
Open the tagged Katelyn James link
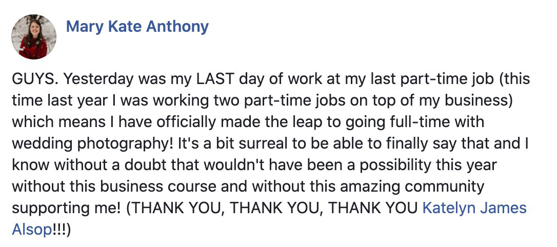click(x=474, y=209)
